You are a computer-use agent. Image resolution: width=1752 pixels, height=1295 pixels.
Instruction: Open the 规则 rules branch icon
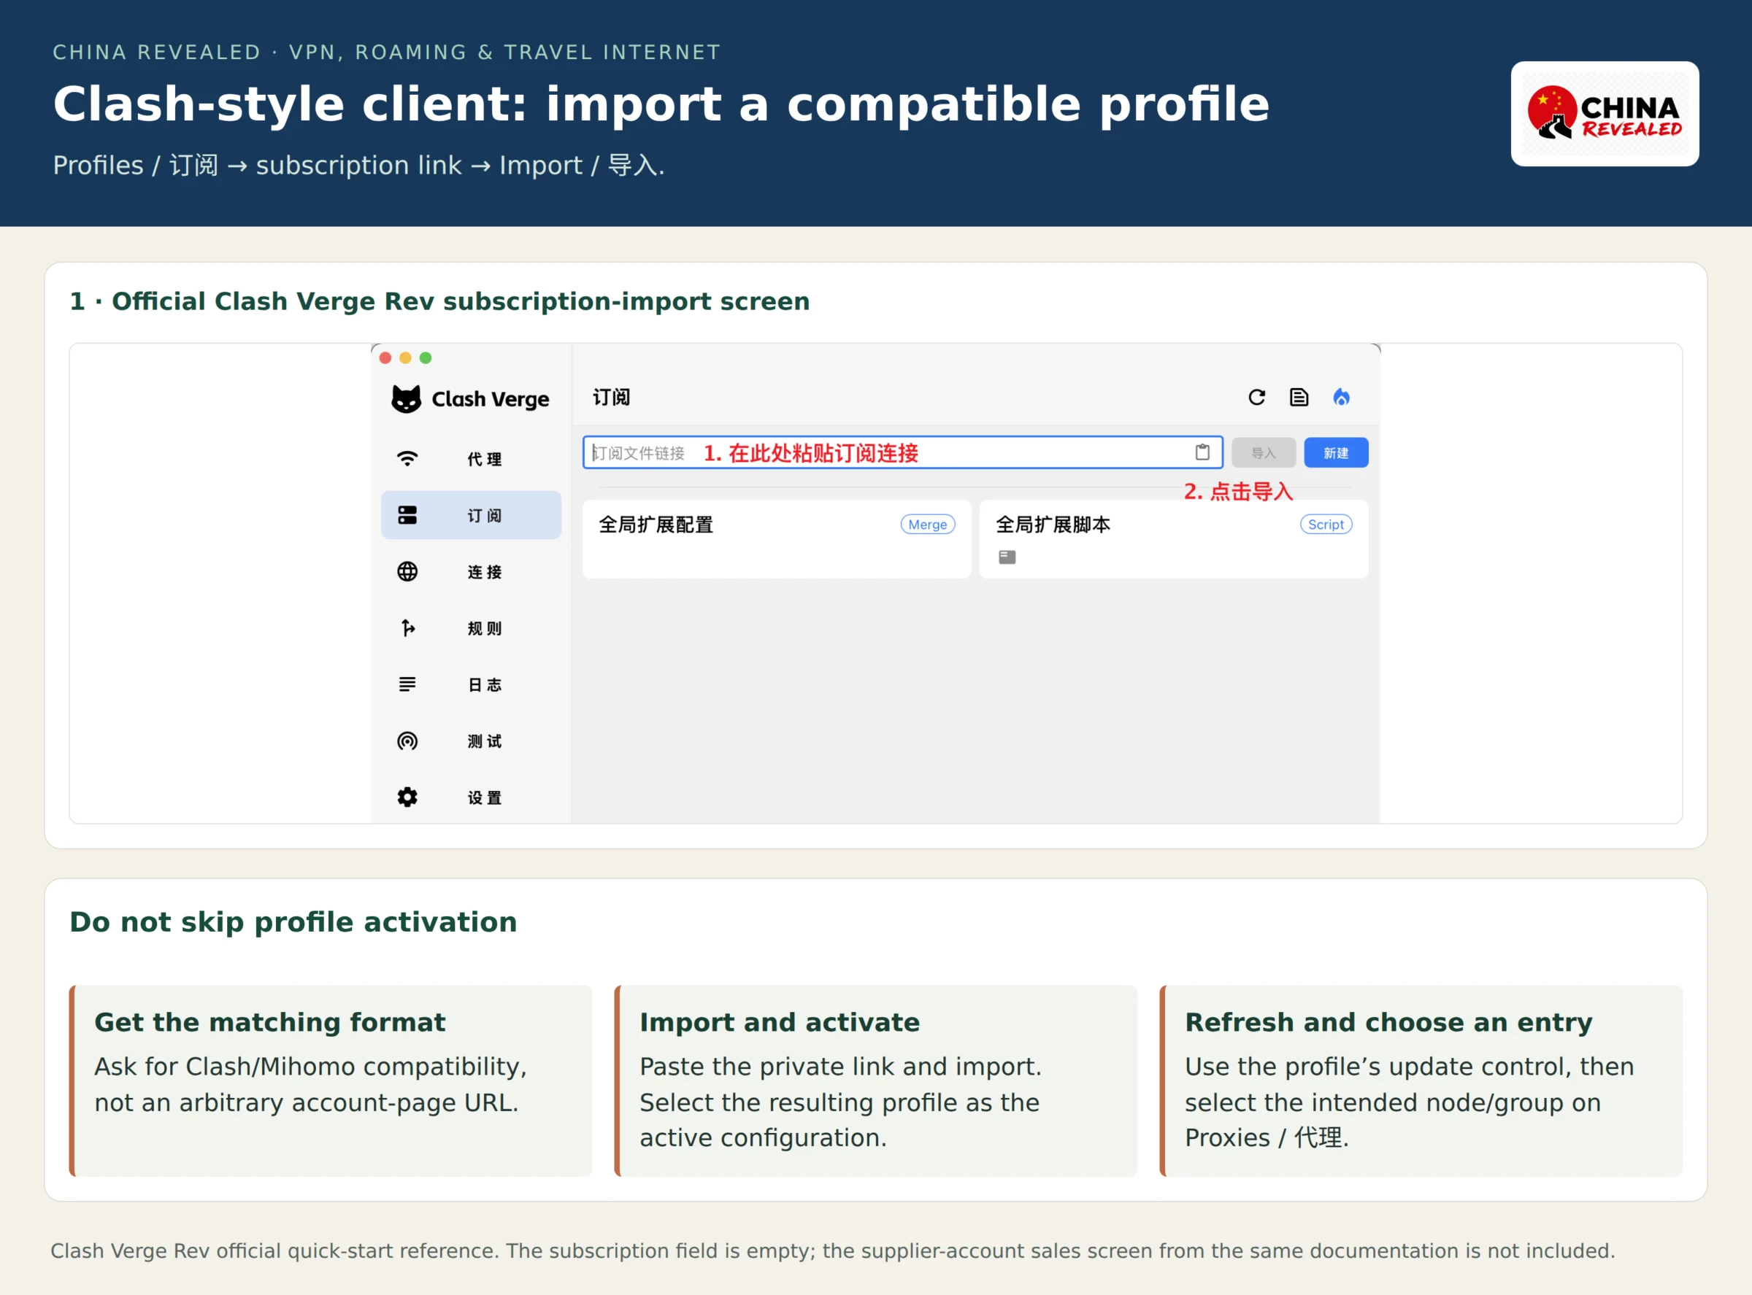coord(408,628)
